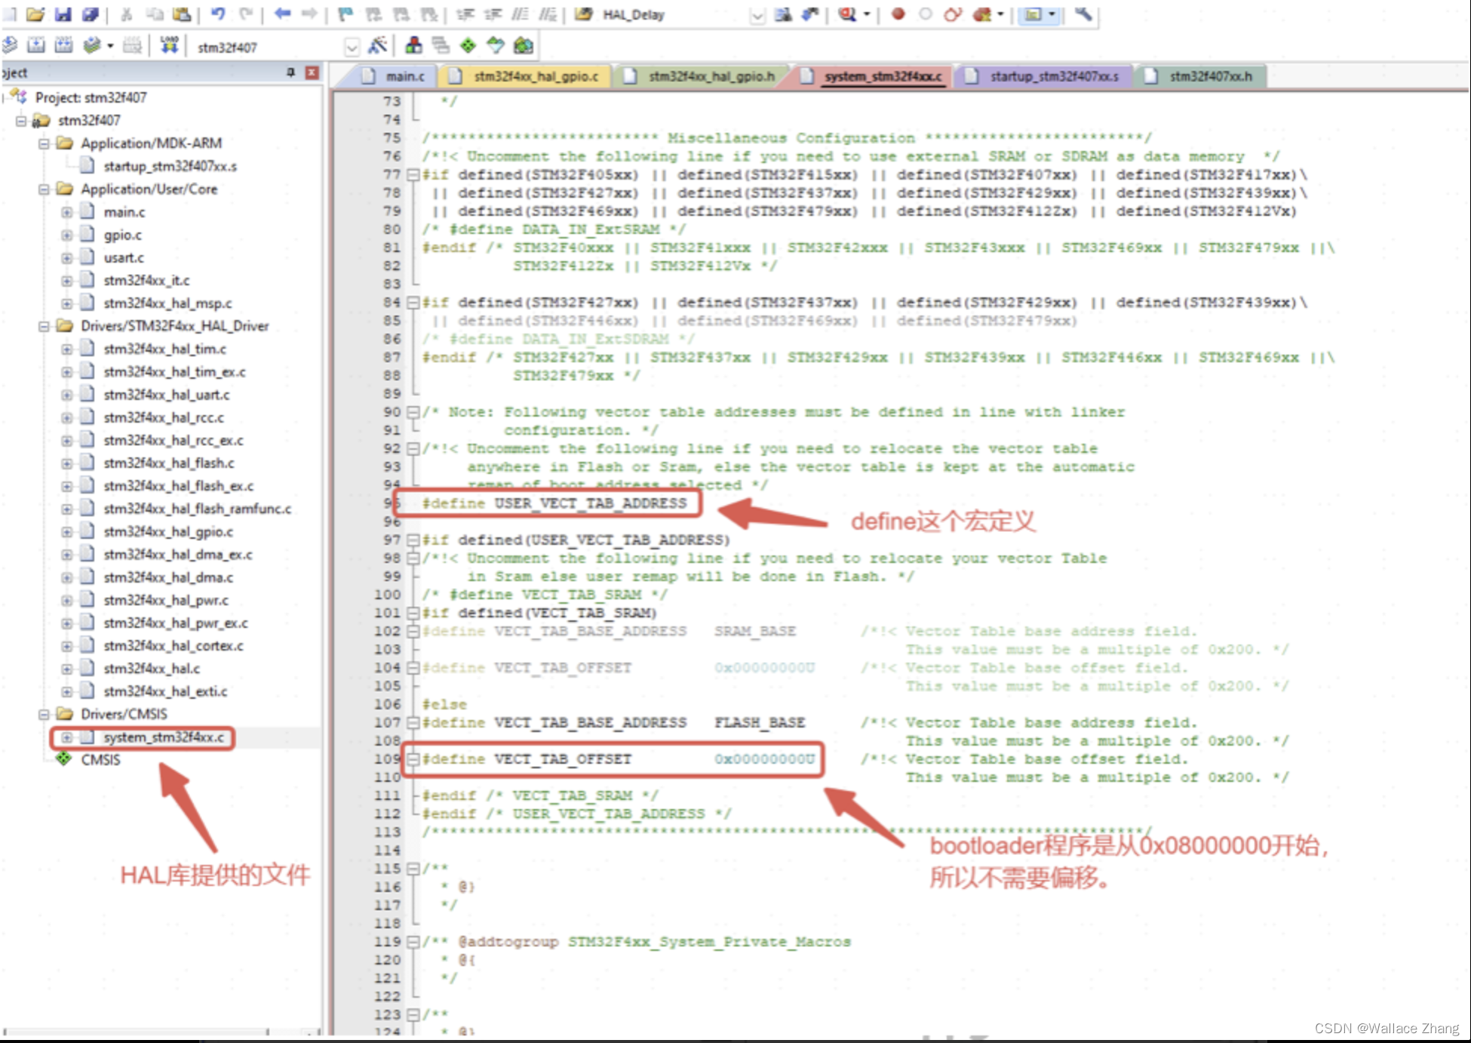Click the Manage Project Items icon
Image resolution: width=1471 pixels, height=1043 pixels.
(x=413, y=45)
